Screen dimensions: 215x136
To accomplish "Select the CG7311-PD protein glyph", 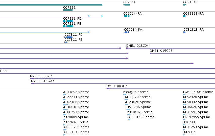I will [x=69, y=37].
